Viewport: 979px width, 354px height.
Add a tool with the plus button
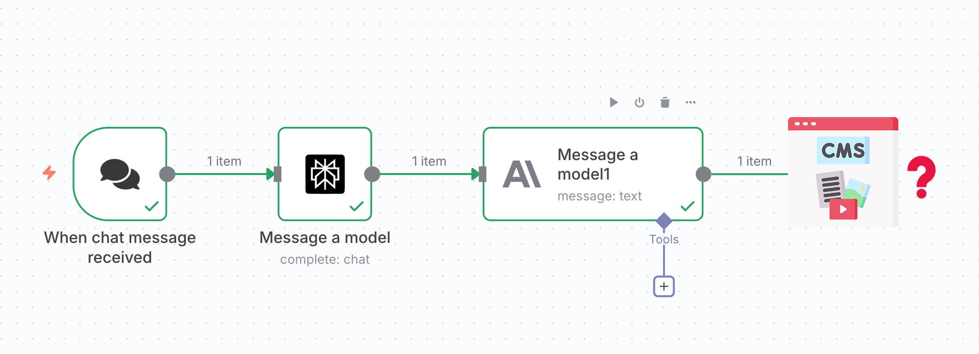pos(664,286)
